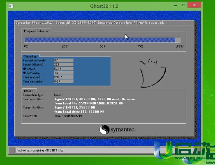Image resolution: width=215 pixels, height=165 pixels.
Task: Click the Ghost32 window system menu icon
Action: [11, 6]
